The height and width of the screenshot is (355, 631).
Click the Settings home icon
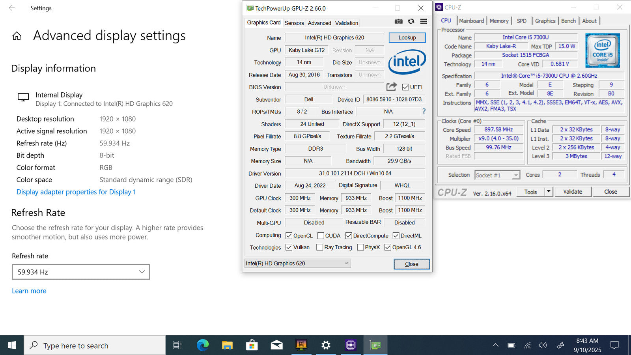point(17,36)
